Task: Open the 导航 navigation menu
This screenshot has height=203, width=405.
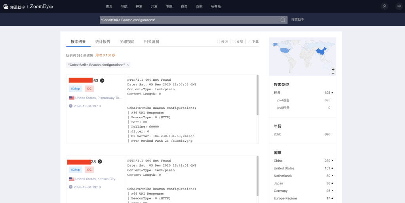Action: [x=124, y=6]
